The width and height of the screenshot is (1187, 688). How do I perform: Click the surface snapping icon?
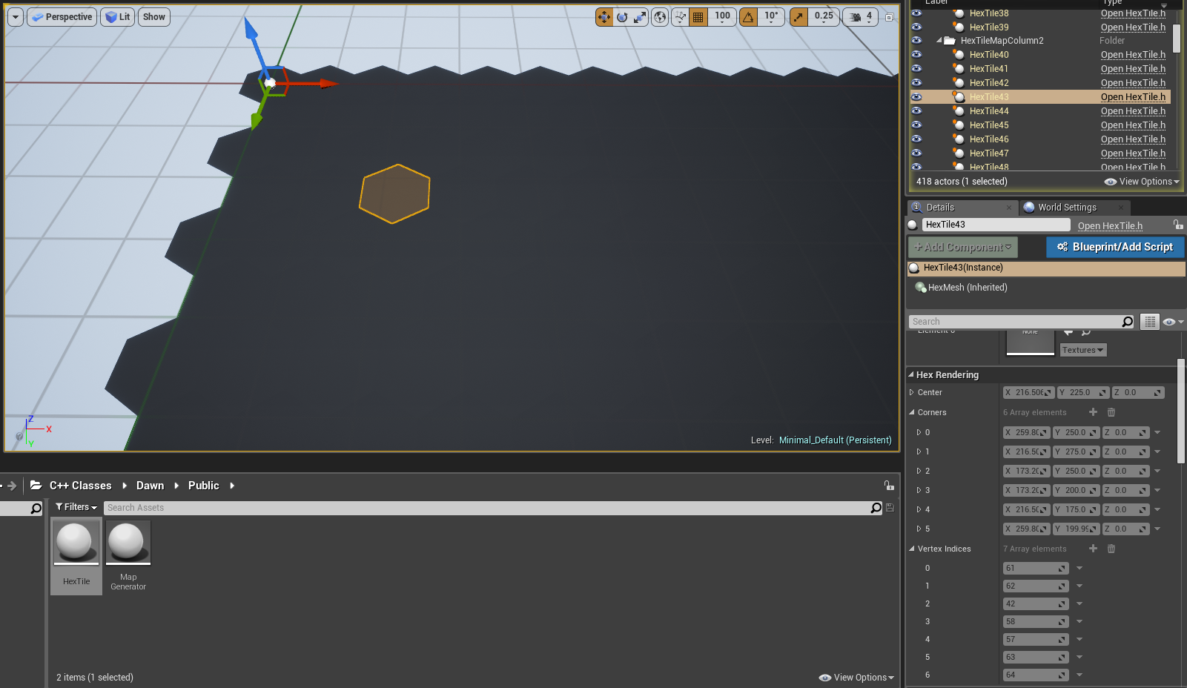pos(680,17)
